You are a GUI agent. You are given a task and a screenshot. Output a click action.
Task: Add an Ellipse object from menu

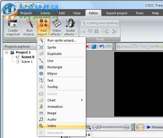tap(61, 74)
